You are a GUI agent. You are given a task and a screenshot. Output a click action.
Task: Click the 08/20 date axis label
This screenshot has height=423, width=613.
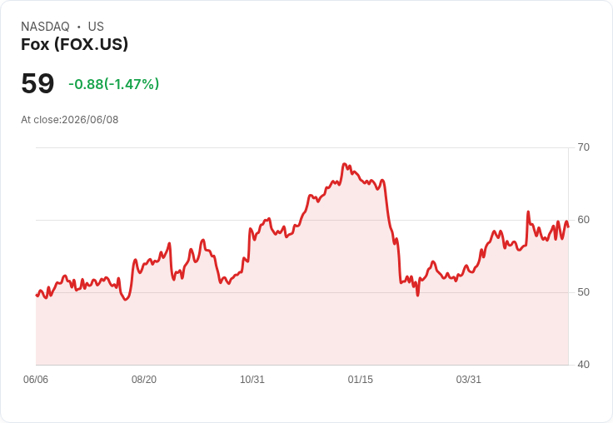(x=144, y=380)
